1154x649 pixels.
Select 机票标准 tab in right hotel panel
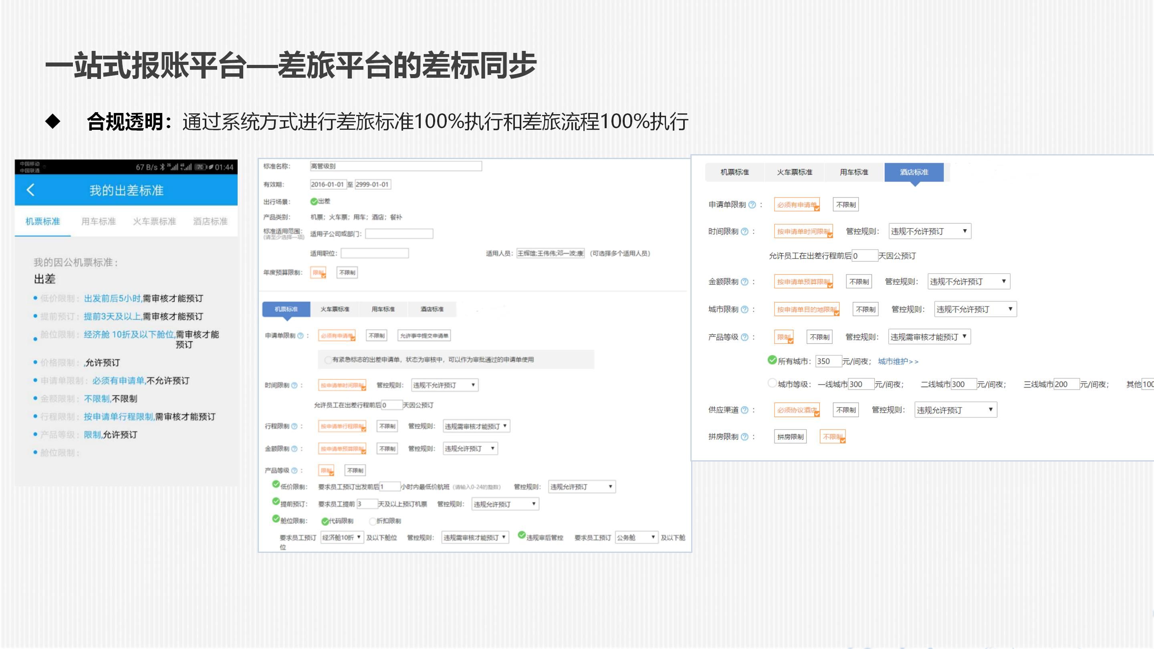click(x=735, y=172)
